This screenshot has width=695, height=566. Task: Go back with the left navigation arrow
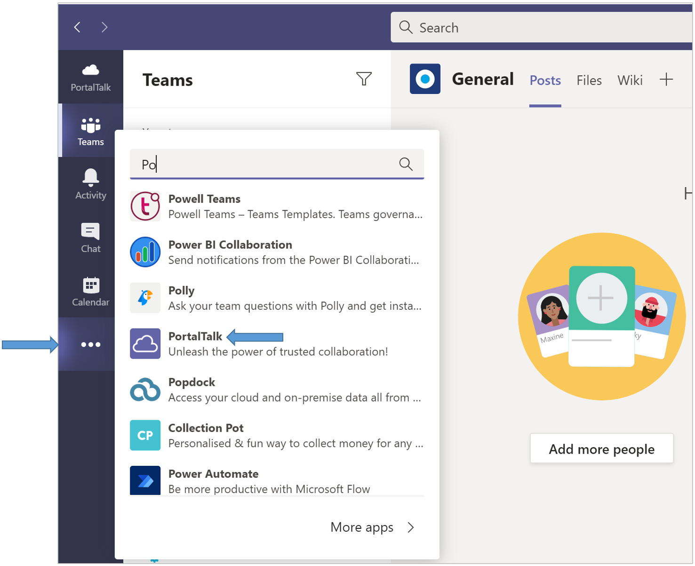pyautogui.click(x=78, y=27)
